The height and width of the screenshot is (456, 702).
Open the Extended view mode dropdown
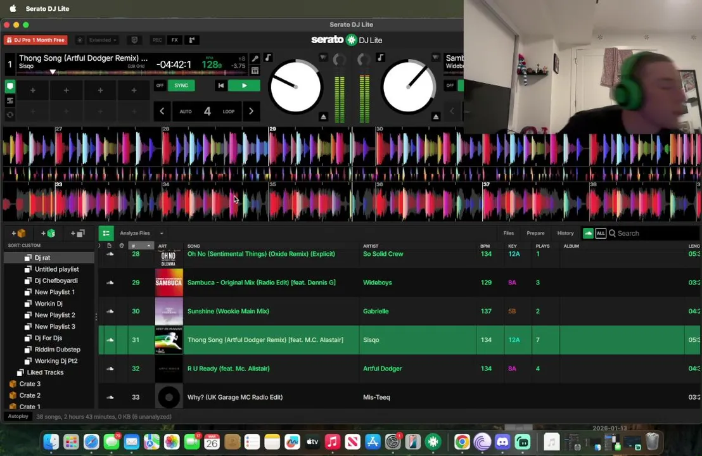point(103,40)
